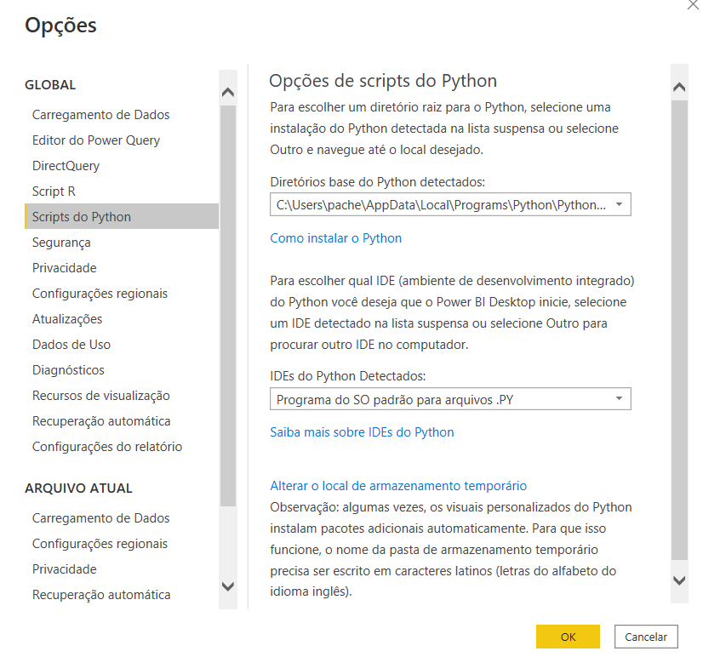Click the Cancelar button
The image size is (703, 657).
pos(646,637)
